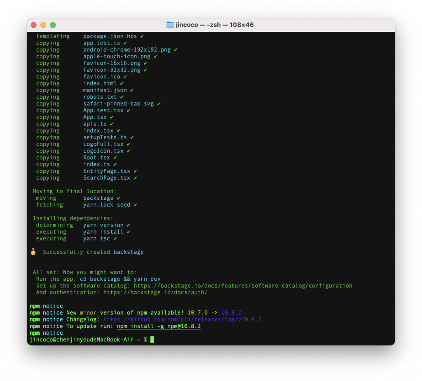Click the checkmark after SearchPage.tsx
Screen dimensions: 422x381
135,177
